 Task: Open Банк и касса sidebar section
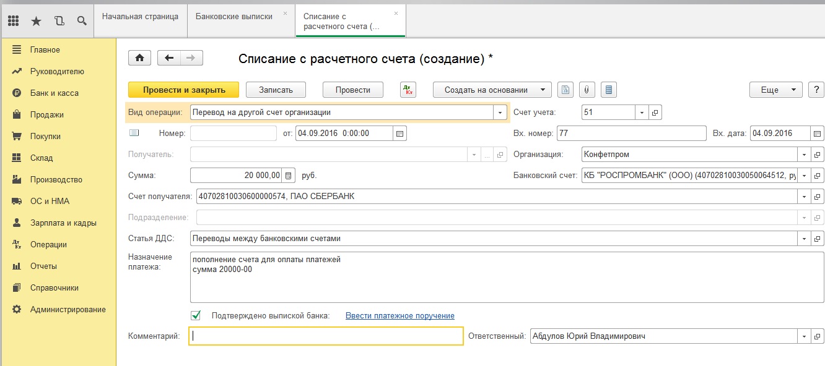55,93
